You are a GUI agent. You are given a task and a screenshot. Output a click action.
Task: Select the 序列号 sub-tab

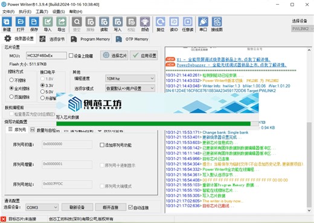(17, 129)
